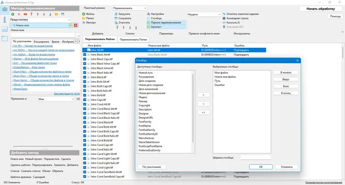Add folders with the 'Папки' button
The image size is (345, 185).
point(88,18)
